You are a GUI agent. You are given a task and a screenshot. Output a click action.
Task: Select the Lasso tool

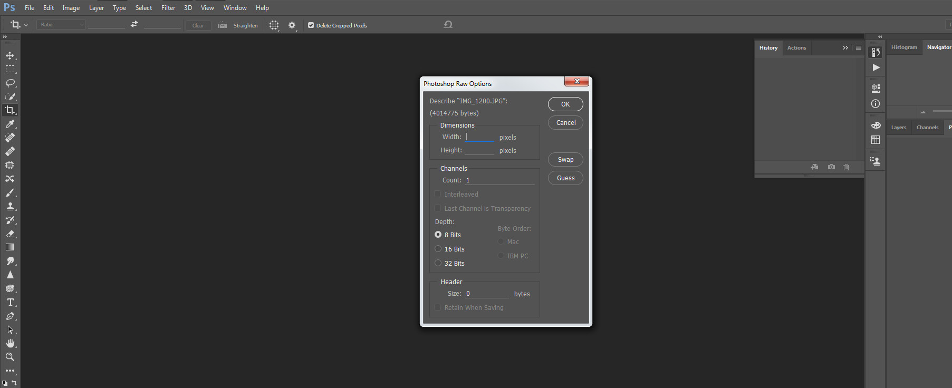(x=10, y=83)
